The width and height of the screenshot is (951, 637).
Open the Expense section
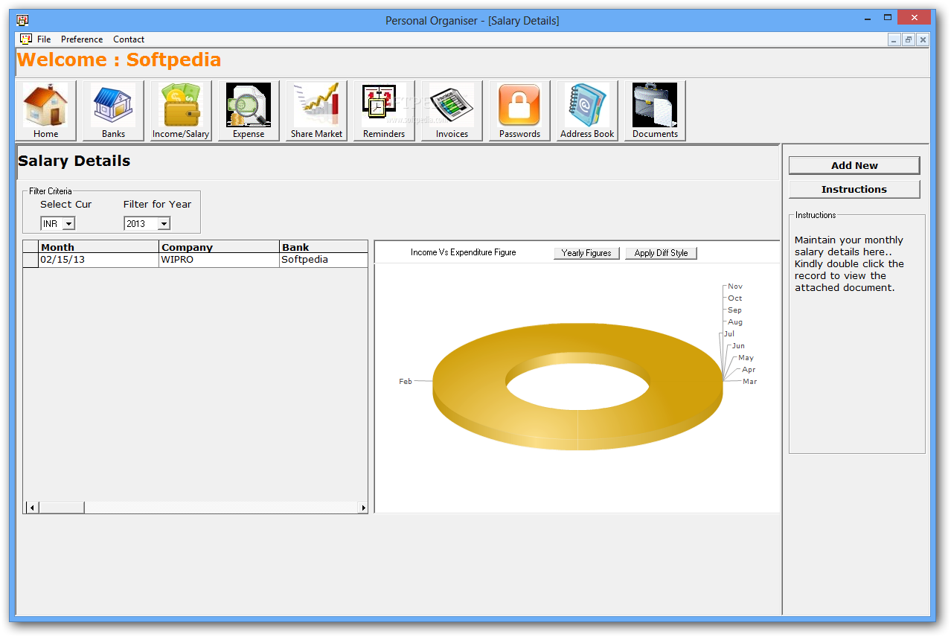click(x=249, y=111)
